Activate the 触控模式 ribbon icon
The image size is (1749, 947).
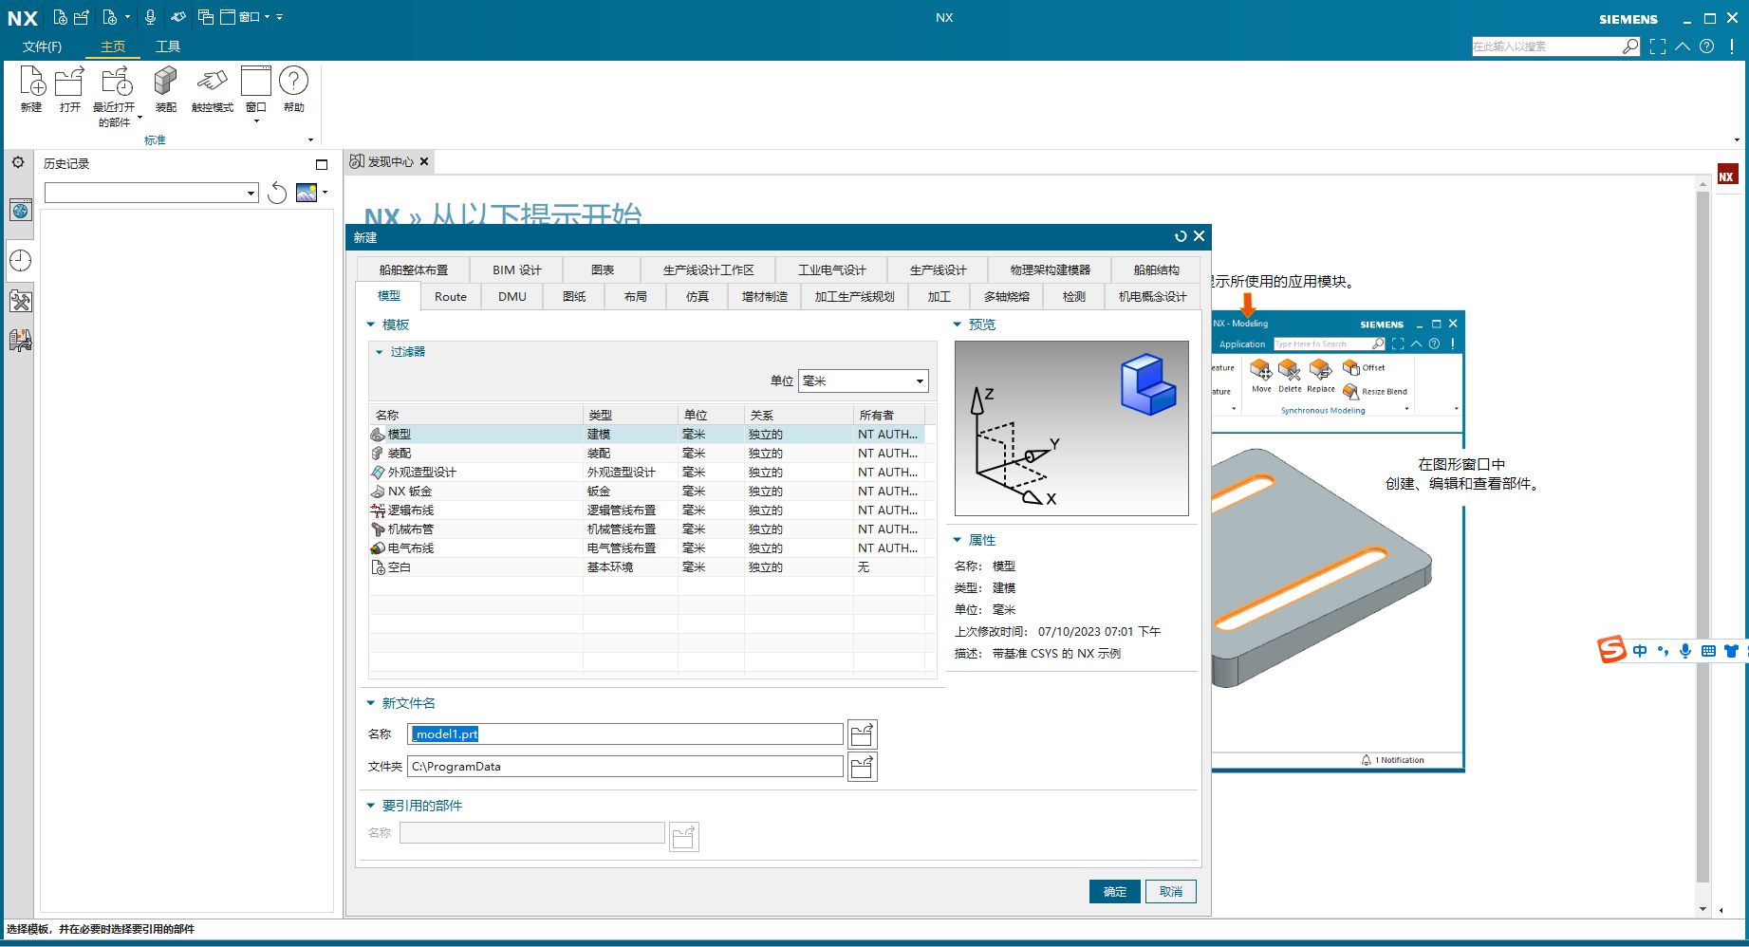click(212, 90)
